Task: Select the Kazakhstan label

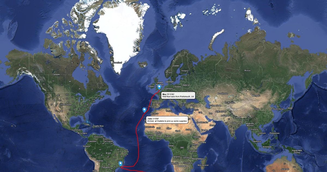Action: (x=223, y=93)
